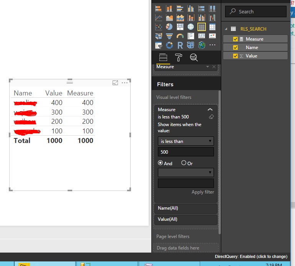The image size is (295, 266).
Task: Click the Measure column header in table
Action: tap(80, 93)
